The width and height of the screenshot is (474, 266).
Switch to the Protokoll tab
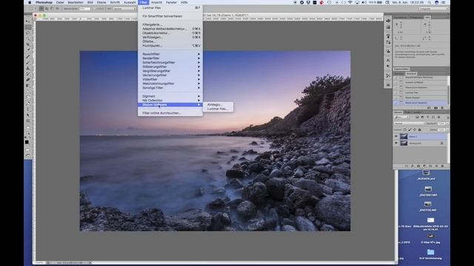[x=411, y=74]
